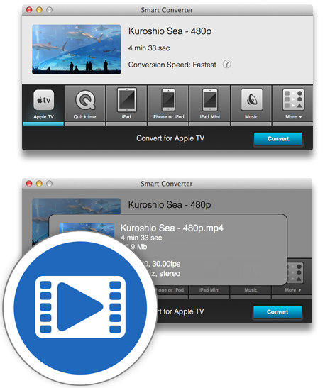Click 'Smart Converter' title of bottom window
This screenshot has width=330, height=388.
pyautogui.click(x=167, y=184)
